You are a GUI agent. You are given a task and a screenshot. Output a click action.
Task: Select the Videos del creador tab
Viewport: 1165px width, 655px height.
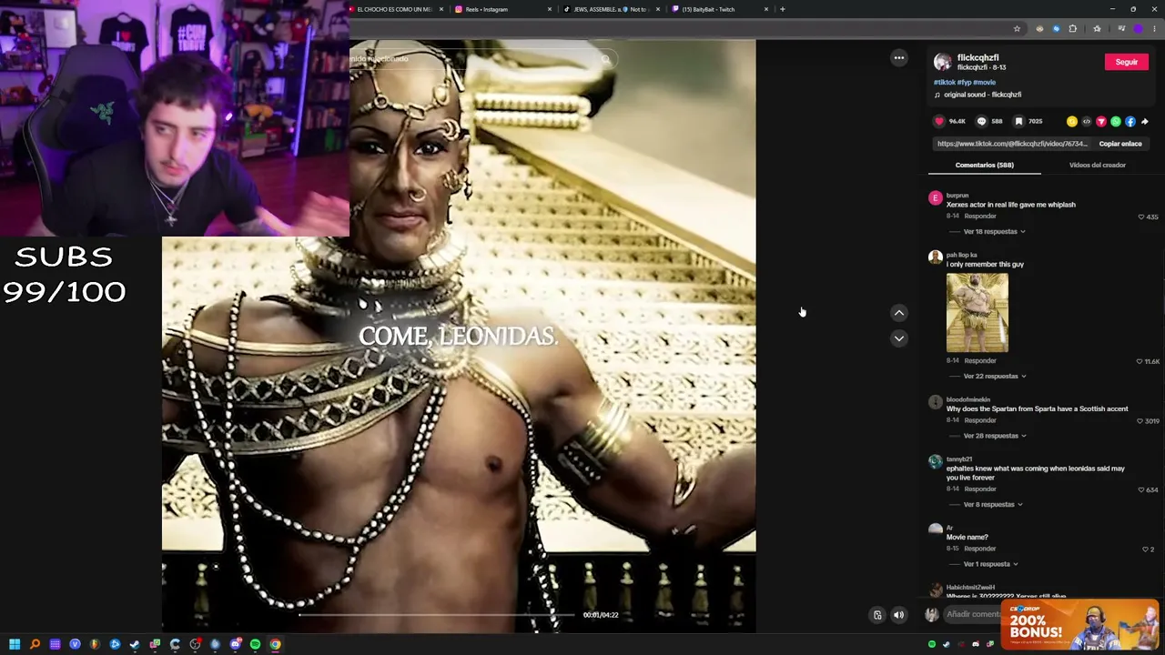click(1098, 166)
